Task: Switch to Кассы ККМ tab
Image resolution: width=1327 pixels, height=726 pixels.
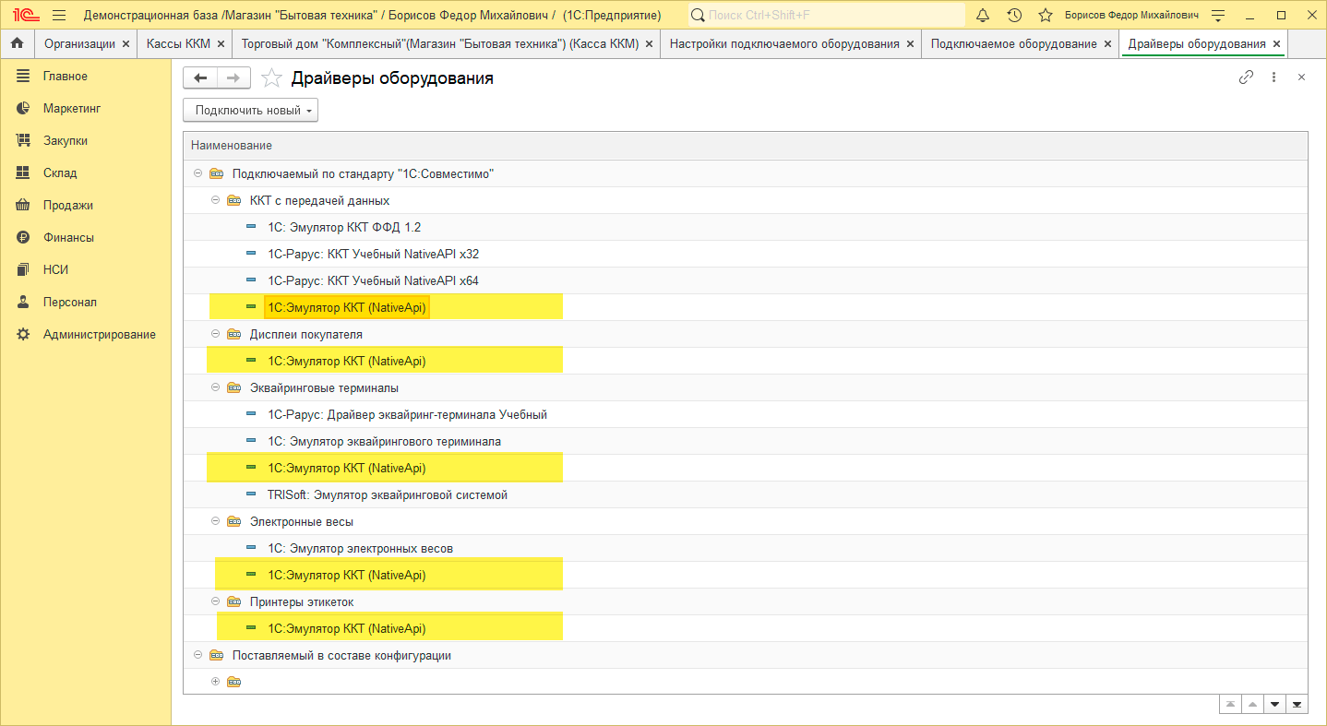Action: click(x=178, y=43)
